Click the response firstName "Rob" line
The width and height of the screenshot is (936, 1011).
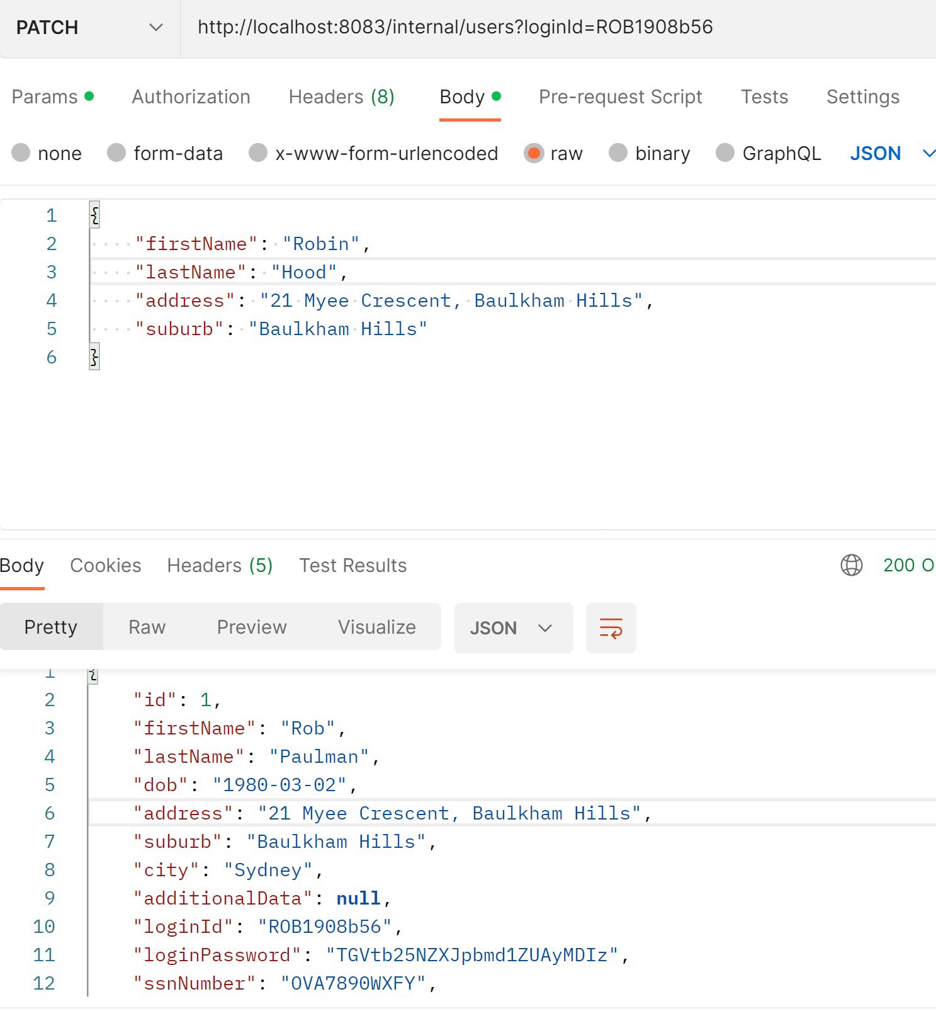coord(239,728)
